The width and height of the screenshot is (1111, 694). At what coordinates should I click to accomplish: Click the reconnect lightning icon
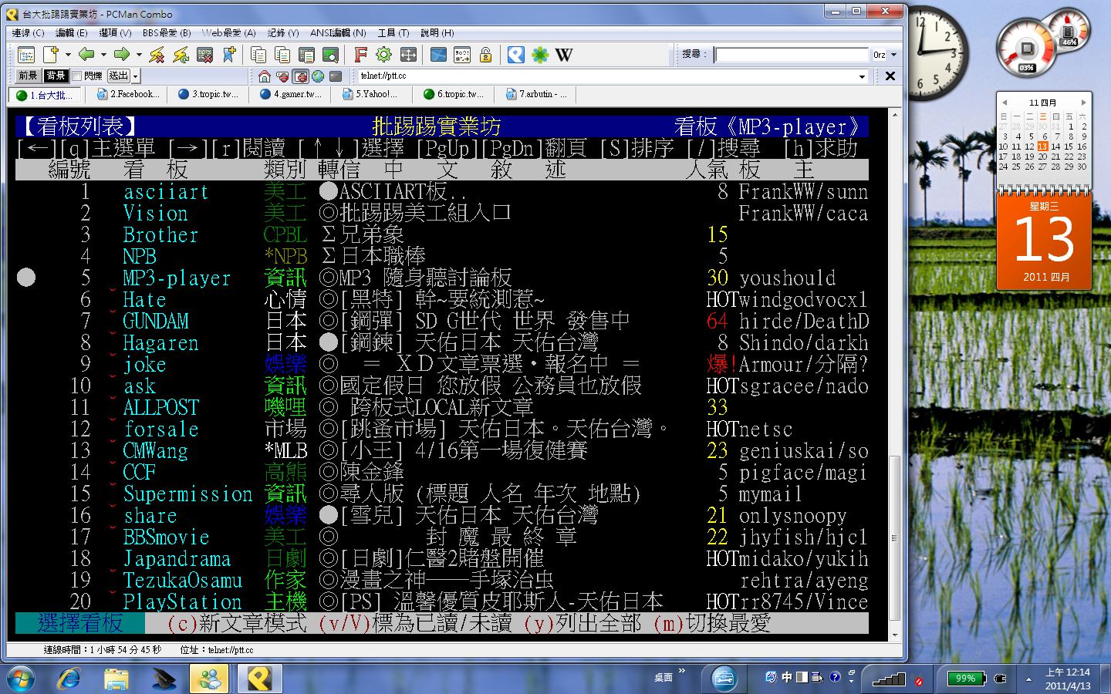tap(181, 55)
